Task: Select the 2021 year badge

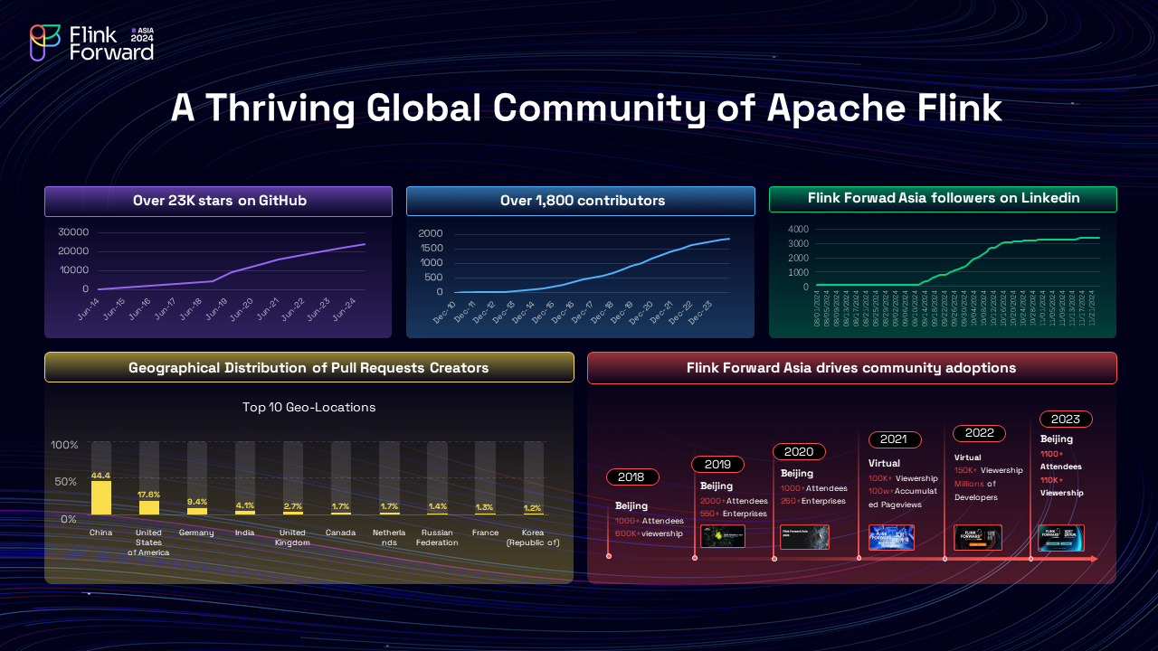Action: tap(895, 439)
